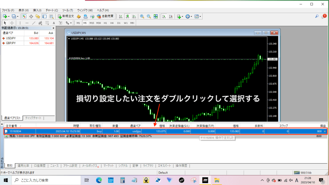This screenshot has width=329, height=185.
Task: Zoom in on the chart
Action: click(x=142, y=16)
